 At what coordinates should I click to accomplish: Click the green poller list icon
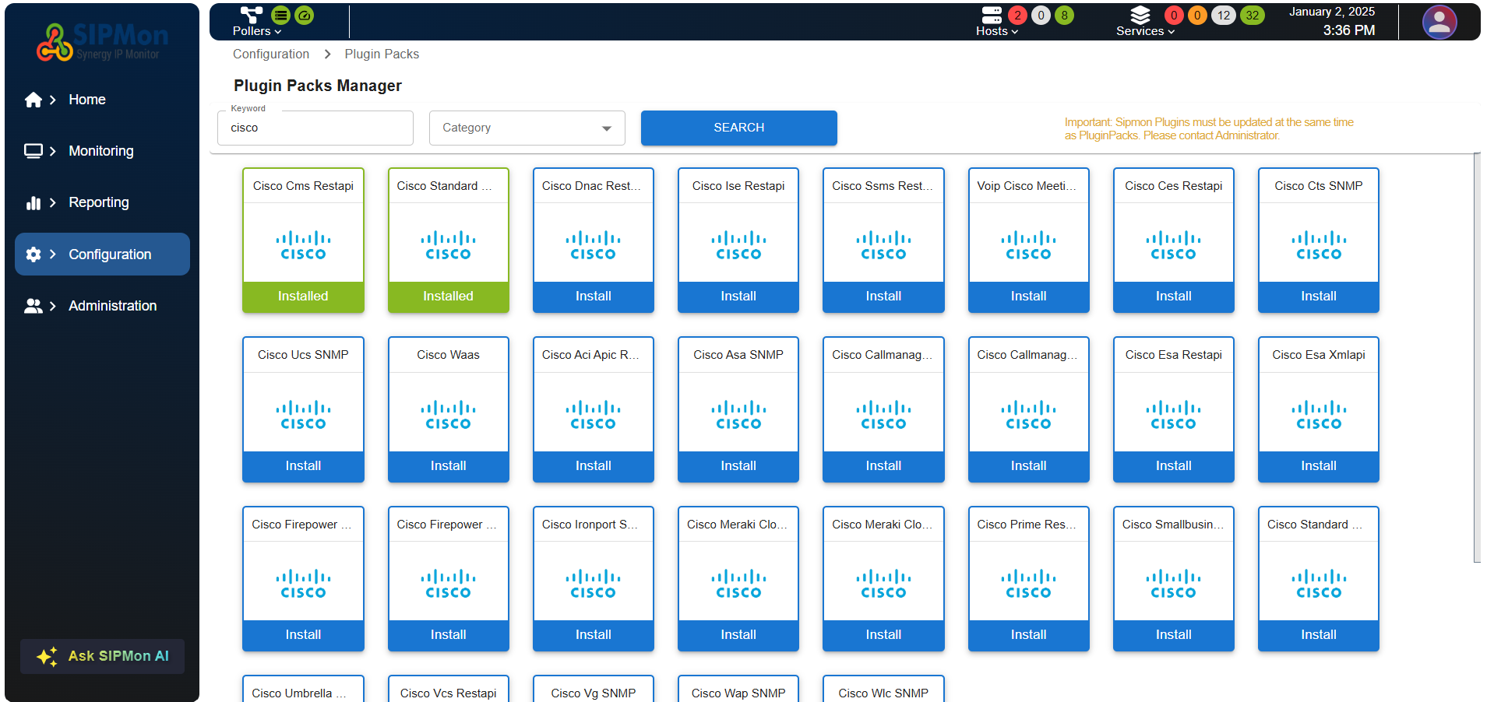(280, 15)
